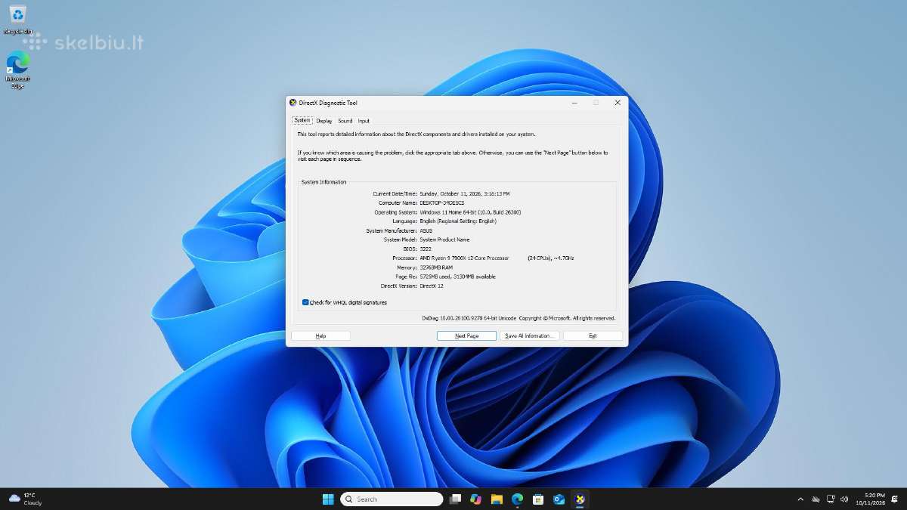Select the System tab
This screenshot has width=907, height=510.
[x=302, y=120]
